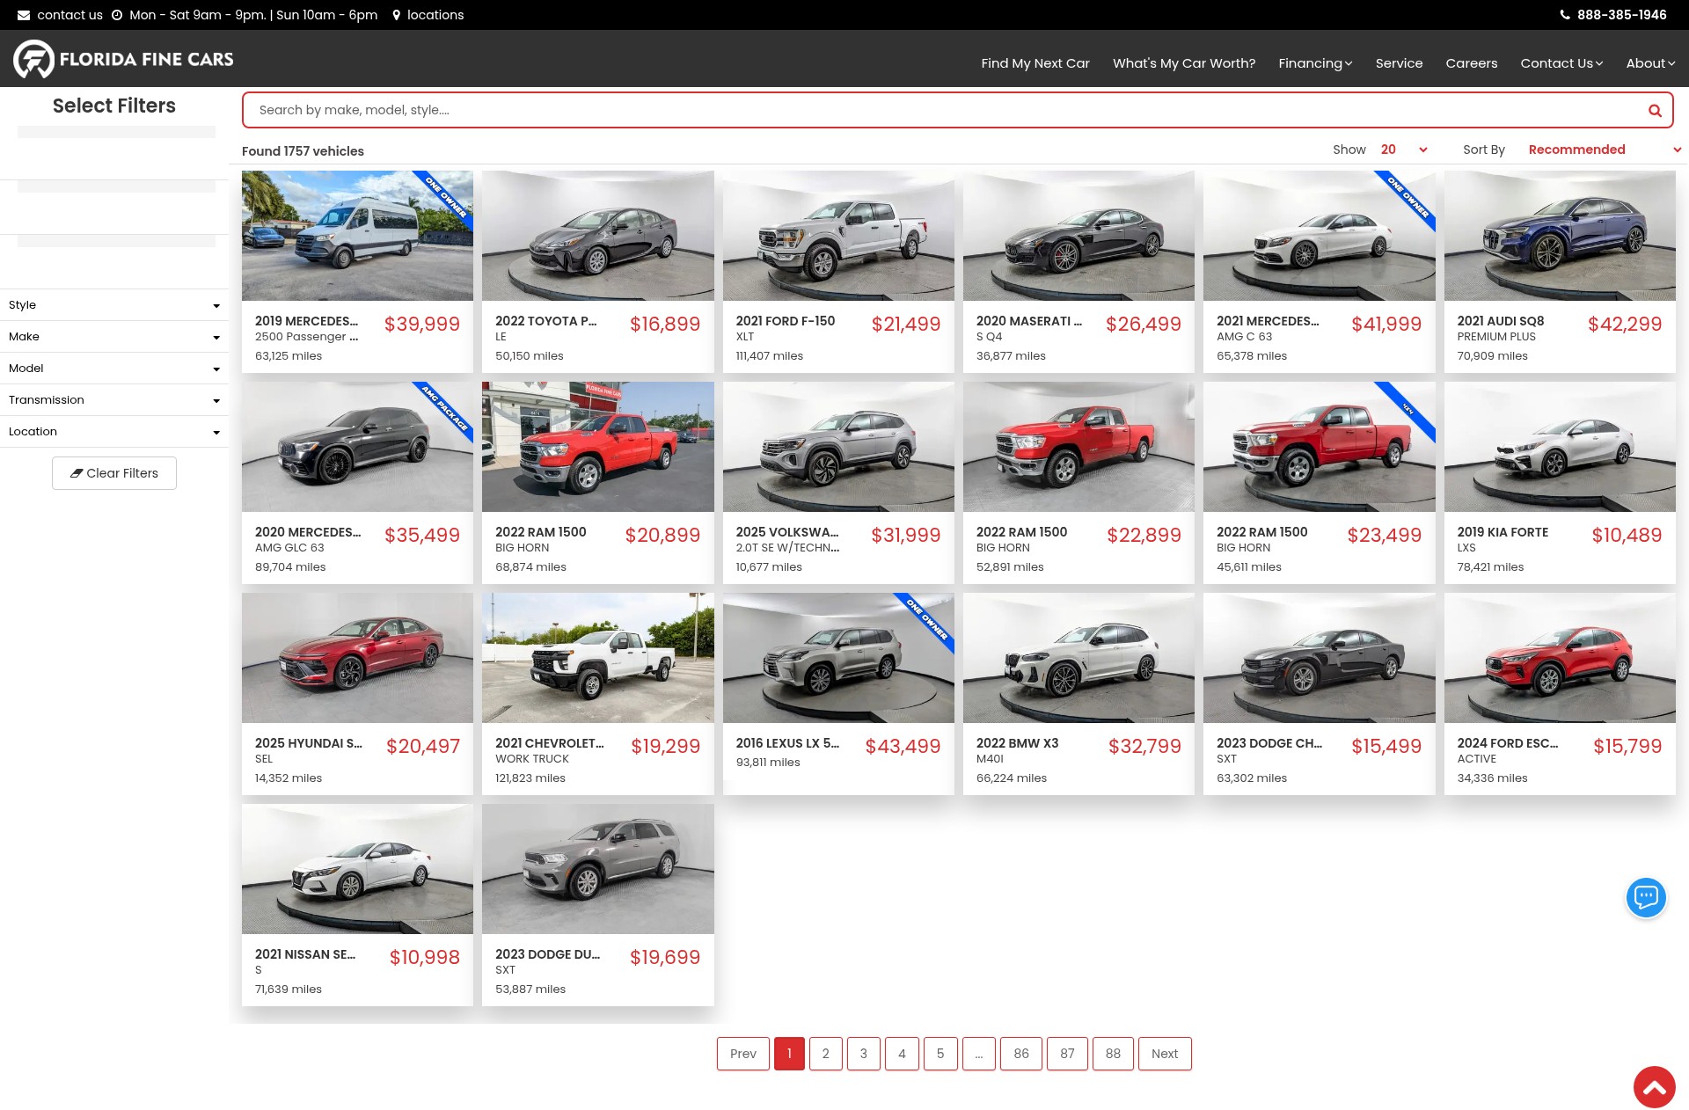Open the 2022 BMW X3 M40i photo
The width and height of the screenshot is (1689, 1110).
(1078, 658)
